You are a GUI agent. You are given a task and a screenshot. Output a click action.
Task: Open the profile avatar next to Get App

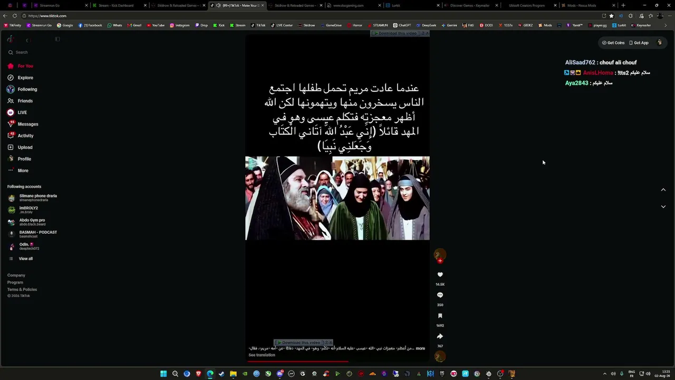pyautogui.click(x=659, y=43)
